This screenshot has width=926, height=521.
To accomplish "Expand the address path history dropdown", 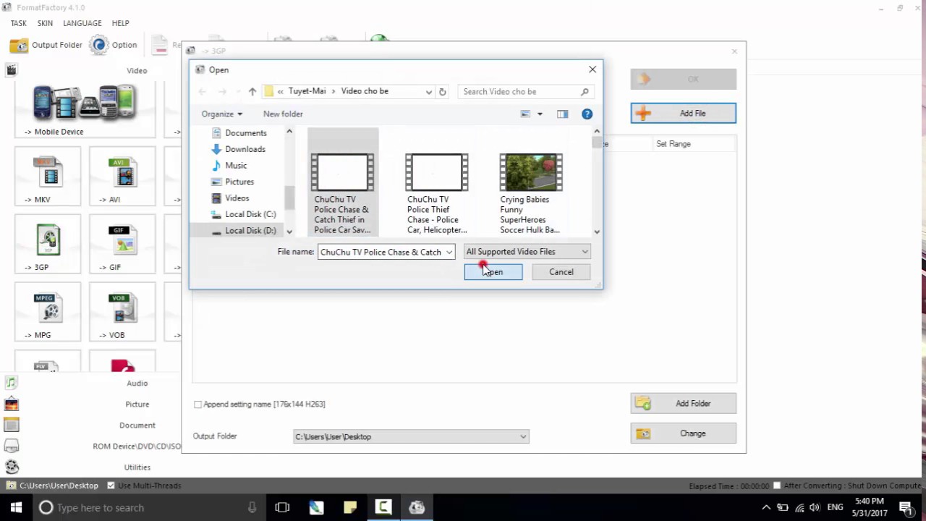I will [x=429, y=92].
